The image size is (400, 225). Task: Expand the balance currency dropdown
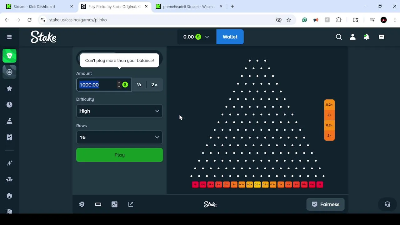[207, 37]
